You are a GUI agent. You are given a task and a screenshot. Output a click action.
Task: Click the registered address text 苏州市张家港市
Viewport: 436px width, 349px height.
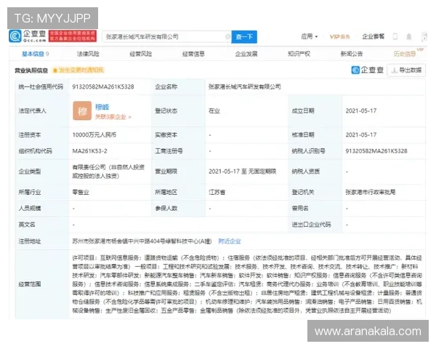(x=142, y=241)
